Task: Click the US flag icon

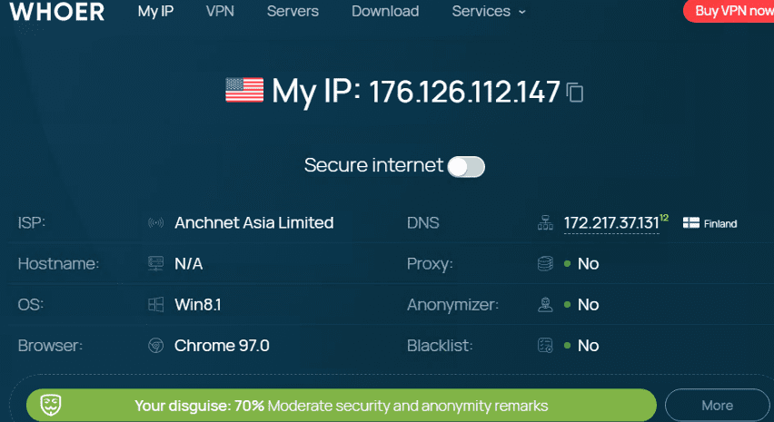Action: (x=244, y=89)
